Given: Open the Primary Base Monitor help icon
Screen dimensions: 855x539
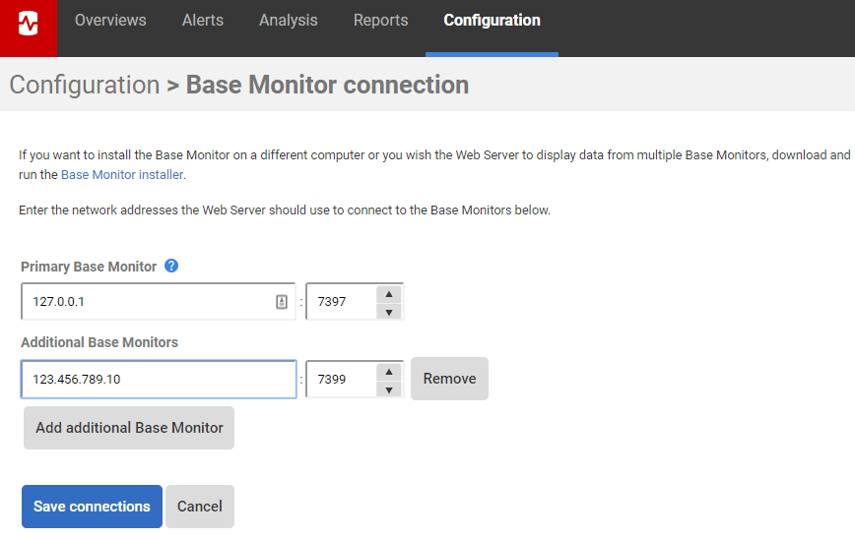Looking at the screenshot, I should (x=171, y=266).
